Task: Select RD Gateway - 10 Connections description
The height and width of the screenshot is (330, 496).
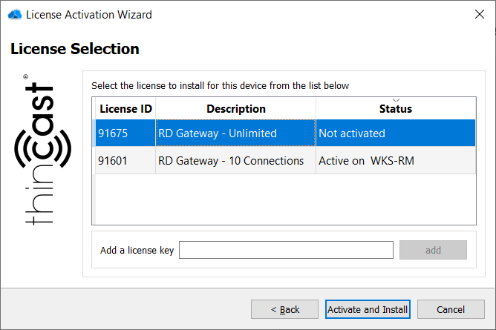Action: pyautogui.click(x=236, y=160)
